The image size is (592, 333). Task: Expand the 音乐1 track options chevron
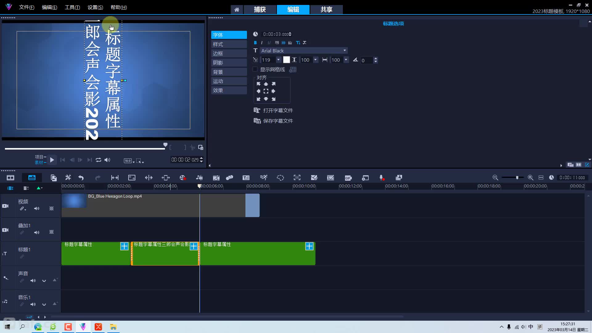pyautogui.click(x=44, y=304)
